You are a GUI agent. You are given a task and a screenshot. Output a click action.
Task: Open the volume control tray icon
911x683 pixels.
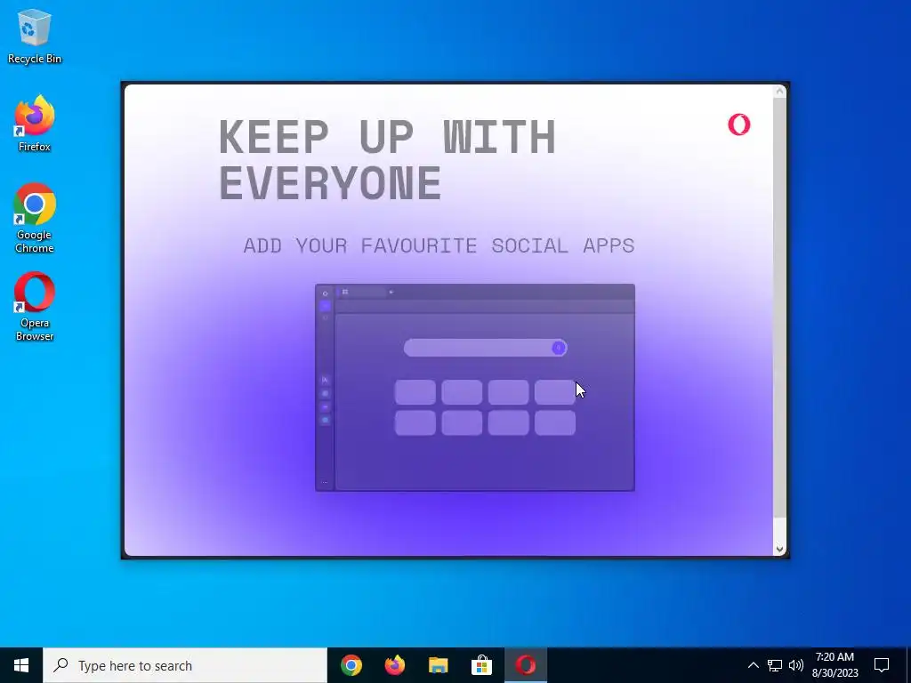(x=796, y=665)
